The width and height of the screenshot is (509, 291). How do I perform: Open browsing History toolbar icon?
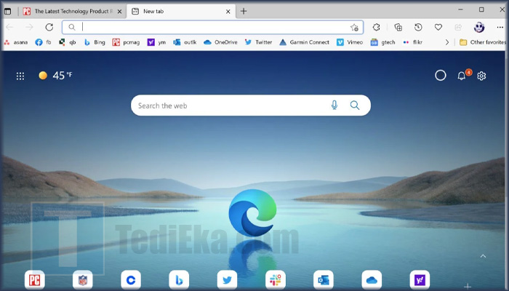click(x=418, y=28)
